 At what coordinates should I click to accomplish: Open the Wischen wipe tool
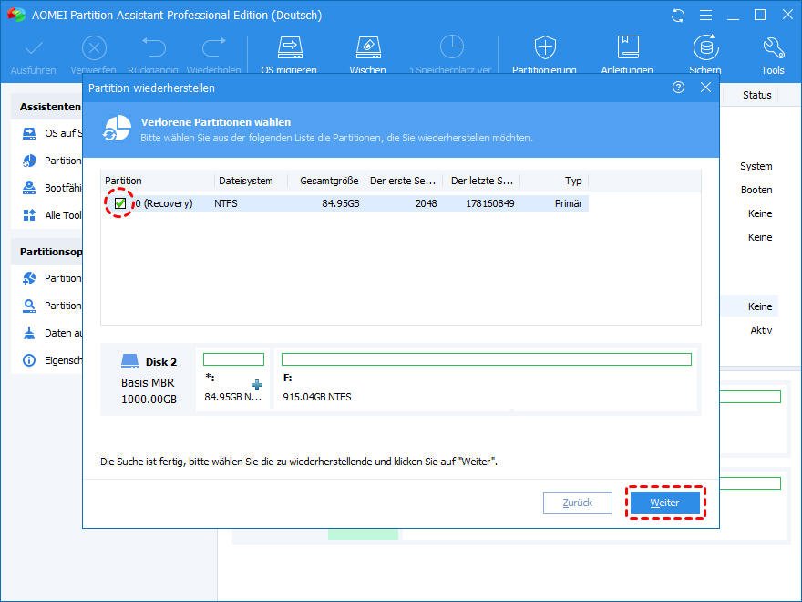368,47
